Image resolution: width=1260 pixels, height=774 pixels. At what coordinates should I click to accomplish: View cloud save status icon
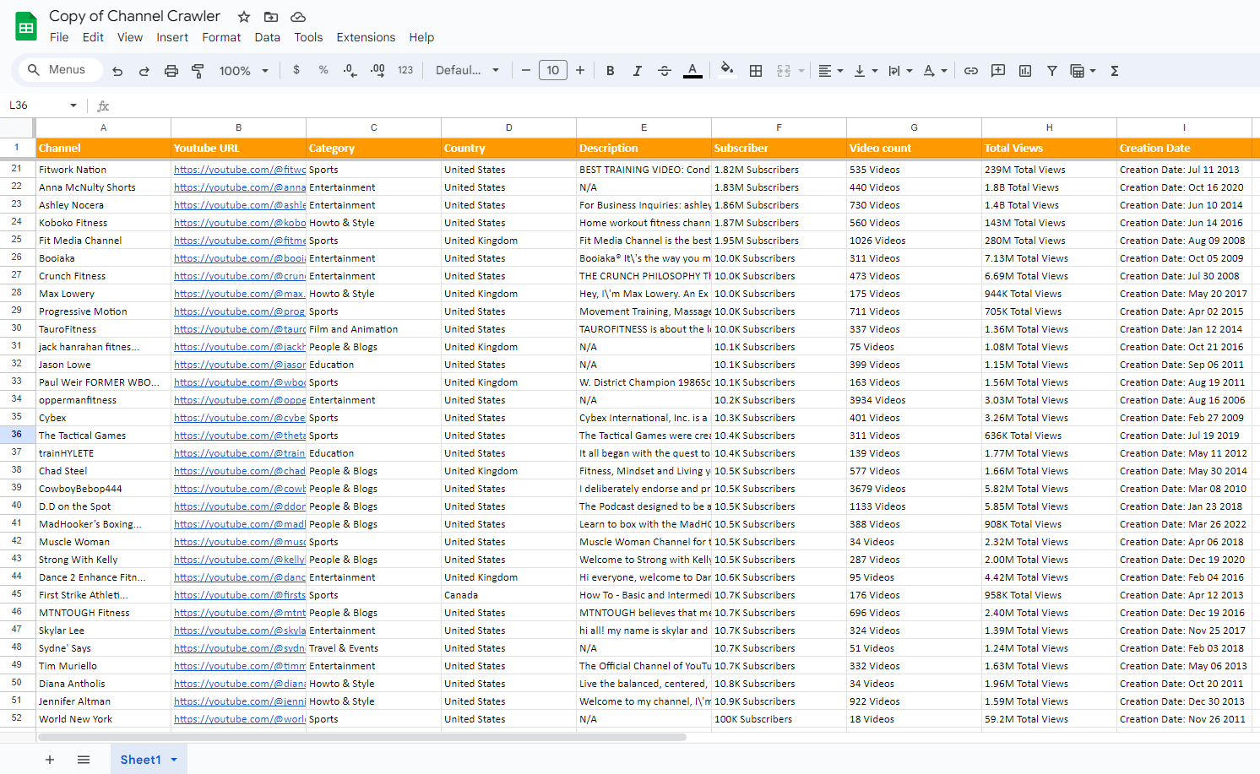tap(298, 17)
